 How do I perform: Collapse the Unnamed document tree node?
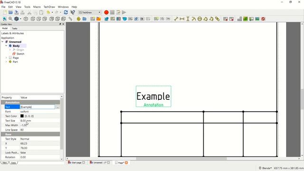pyautogui.click(x=2, y=42)
